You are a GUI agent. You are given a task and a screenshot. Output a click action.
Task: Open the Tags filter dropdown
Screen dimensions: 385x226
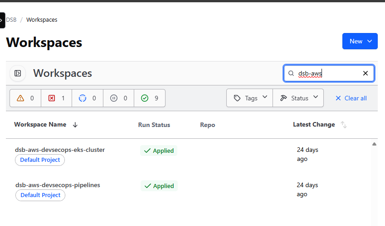coord(250,98)
